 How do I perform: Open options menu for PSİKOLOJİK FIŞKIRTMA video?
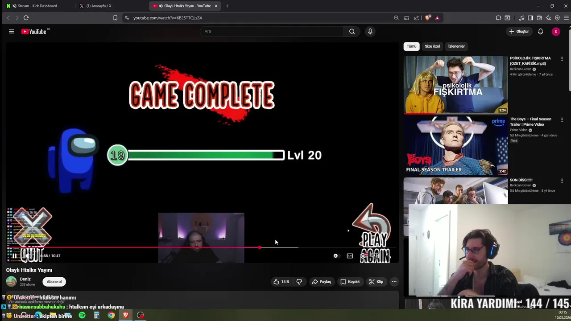point(562,58)
